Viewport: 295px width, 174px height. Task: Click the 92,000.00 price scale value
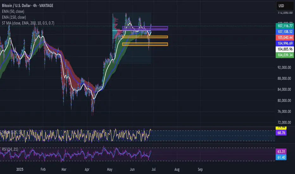pyautogui.click(x=284, y=67)
